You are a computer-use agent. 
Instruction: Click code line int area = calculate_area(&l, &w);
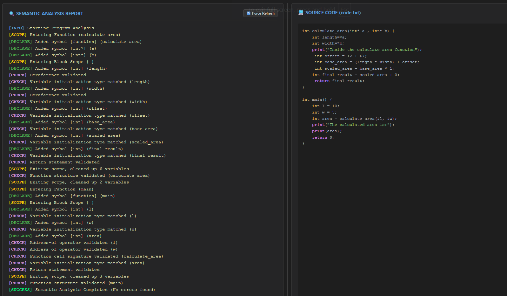354,119
